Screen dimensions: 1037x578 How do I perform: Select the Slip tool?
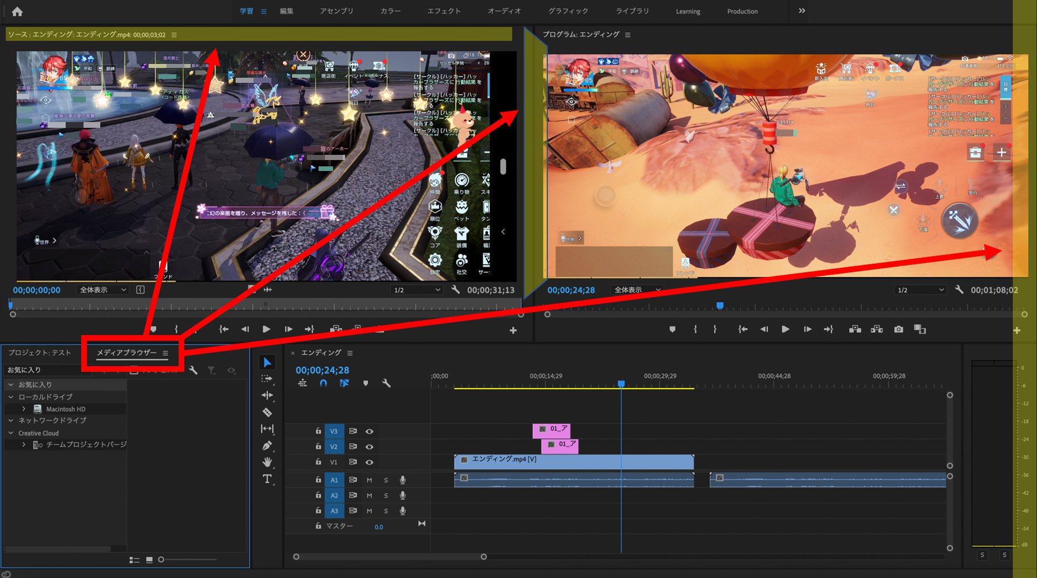pyautogui.click(x=267, y=429)
